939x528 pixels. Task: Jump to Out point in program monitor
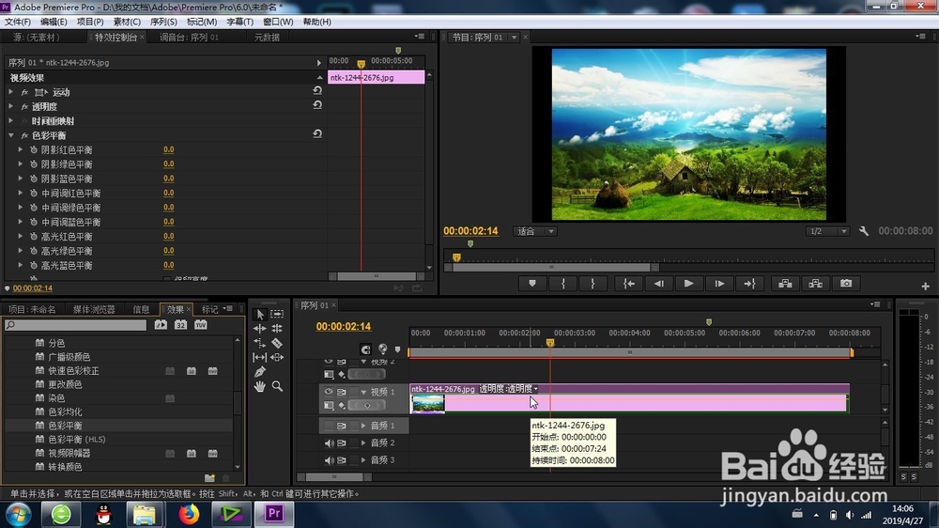[749, 284]
